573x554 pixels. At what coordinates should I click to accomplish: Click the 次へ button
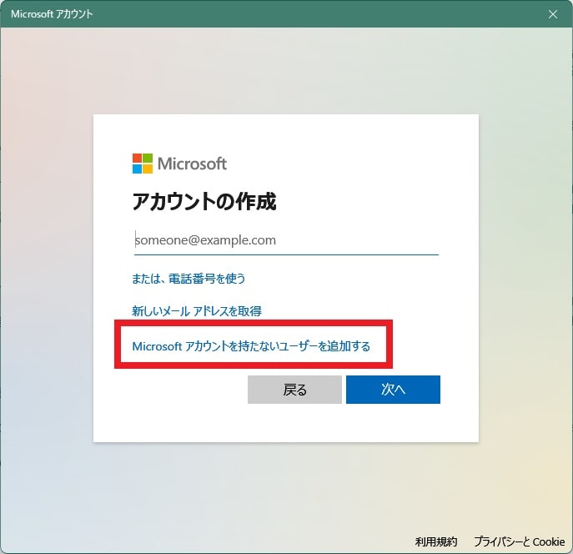(x=393, y=390)
